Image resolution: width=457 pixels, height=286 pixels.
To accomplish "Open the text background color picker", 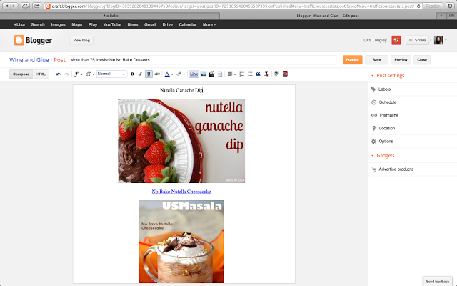I will pyautogui.click(x=181, y=74).
